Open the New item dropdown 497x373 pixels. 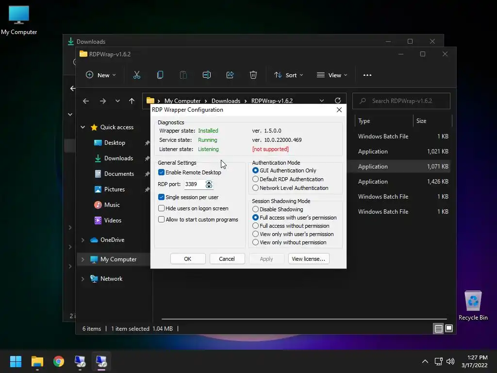coord(101,75)
